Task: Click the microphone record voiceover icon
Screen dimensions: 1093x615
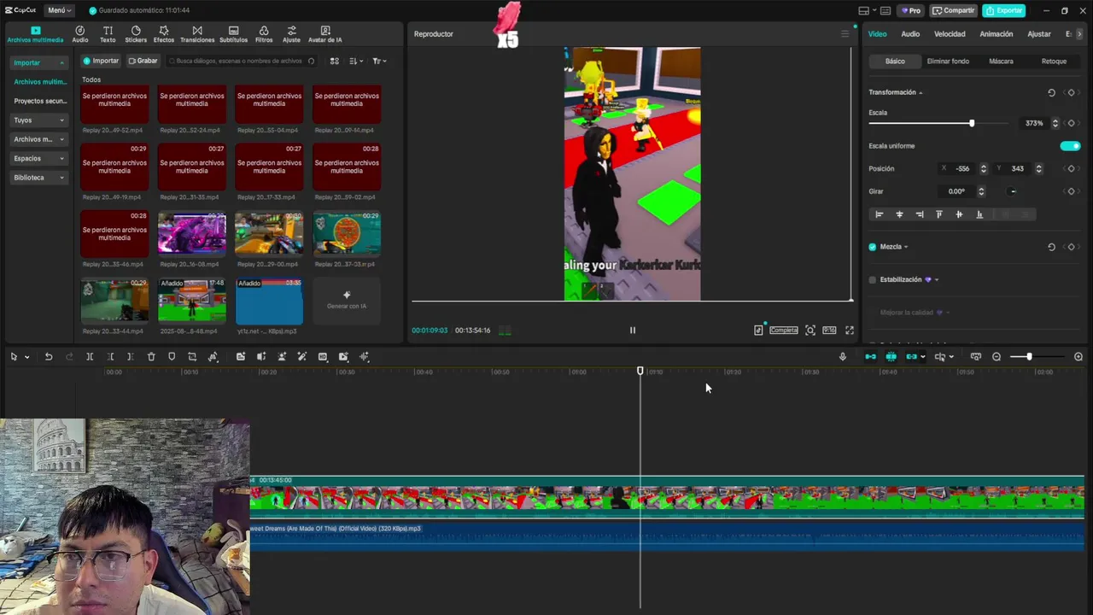Action: click(843, 357)
